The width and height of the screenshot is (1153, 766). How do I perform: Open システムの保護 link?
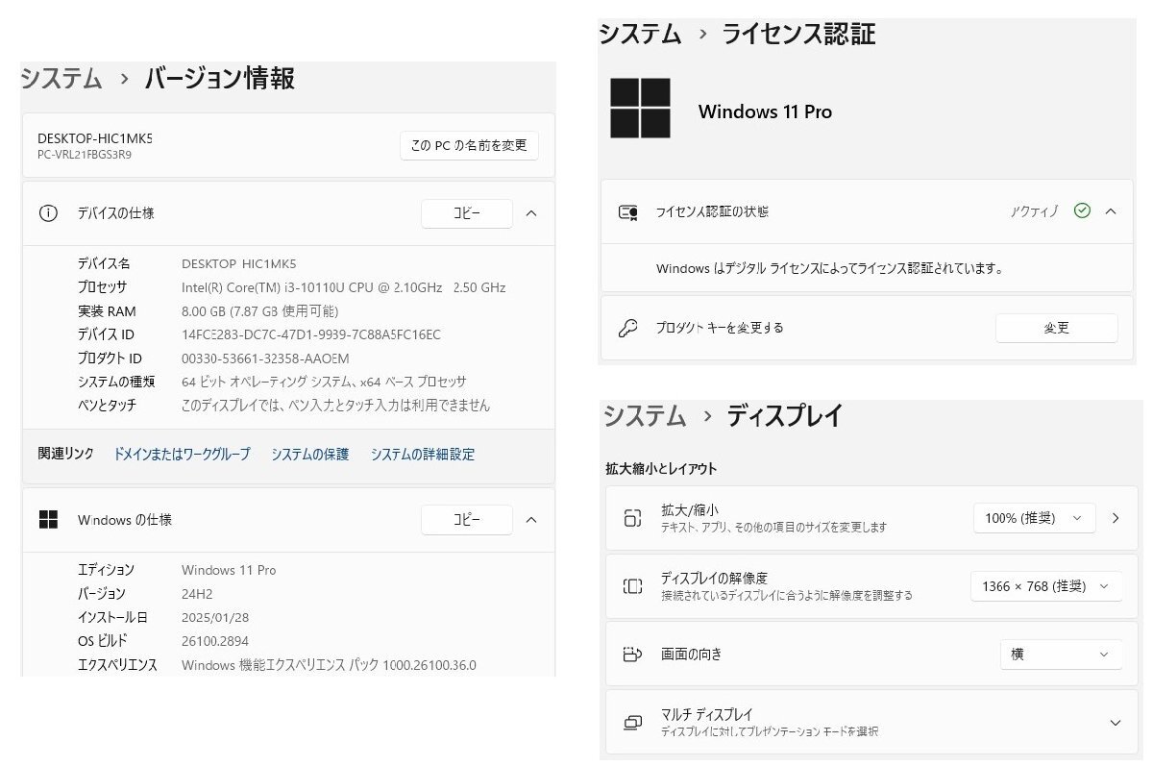[309, 454]
